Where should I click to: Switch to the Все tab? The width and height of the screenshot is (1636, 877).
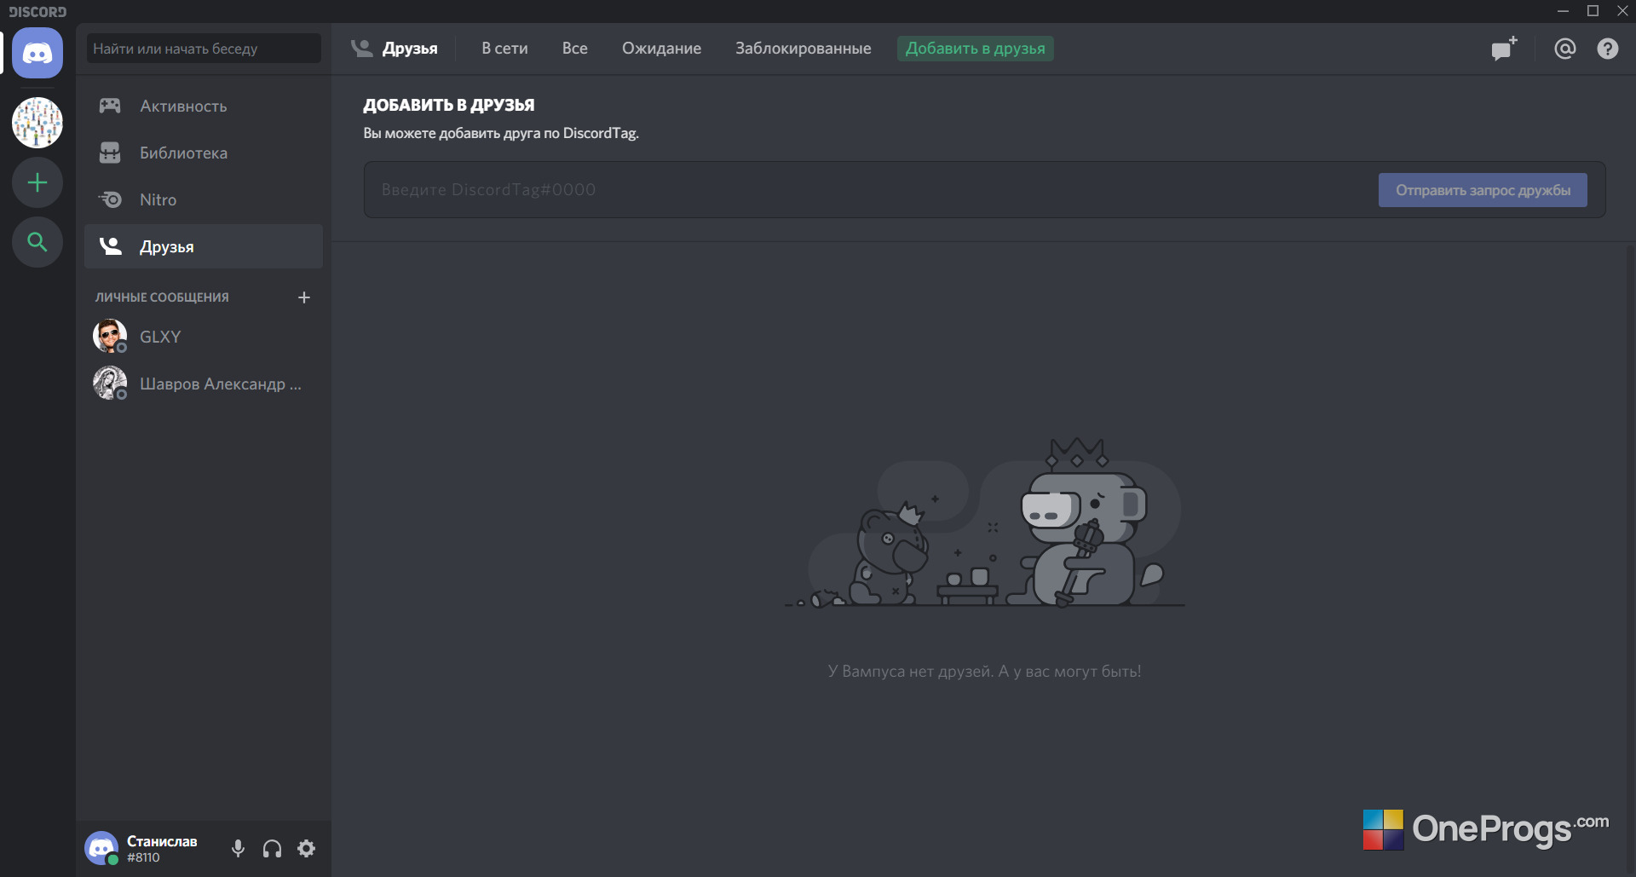coord(575,49)
